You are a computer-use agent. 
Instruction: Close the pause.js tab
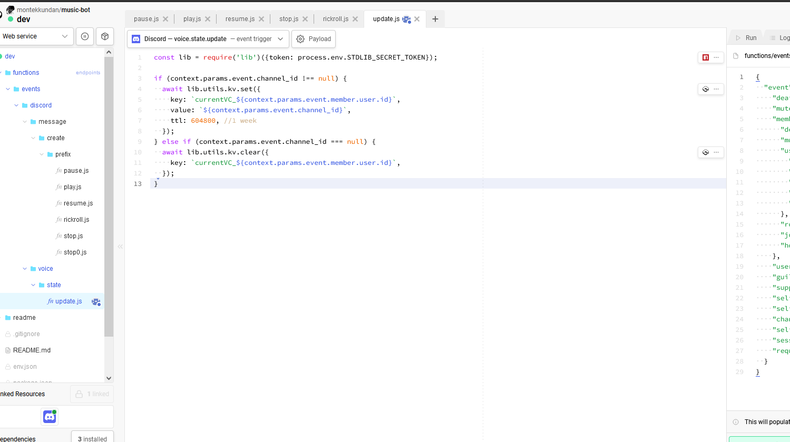coord(165,19)
